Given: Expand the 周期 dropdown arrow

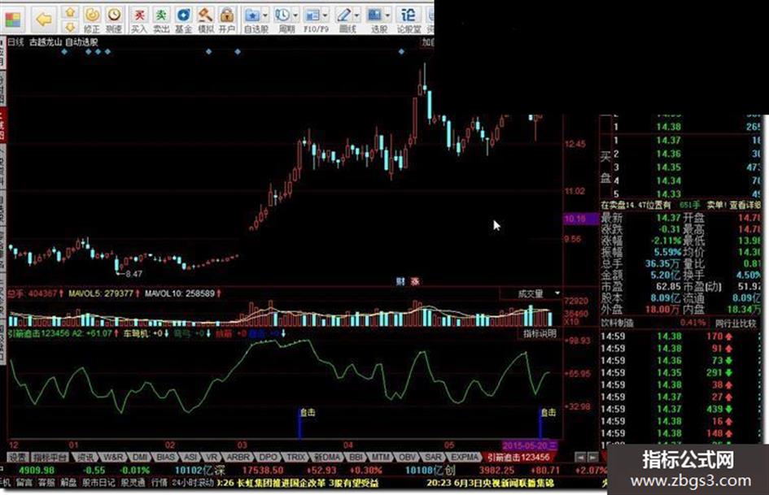Looking at the screenshot, I should tap(295, 15).
